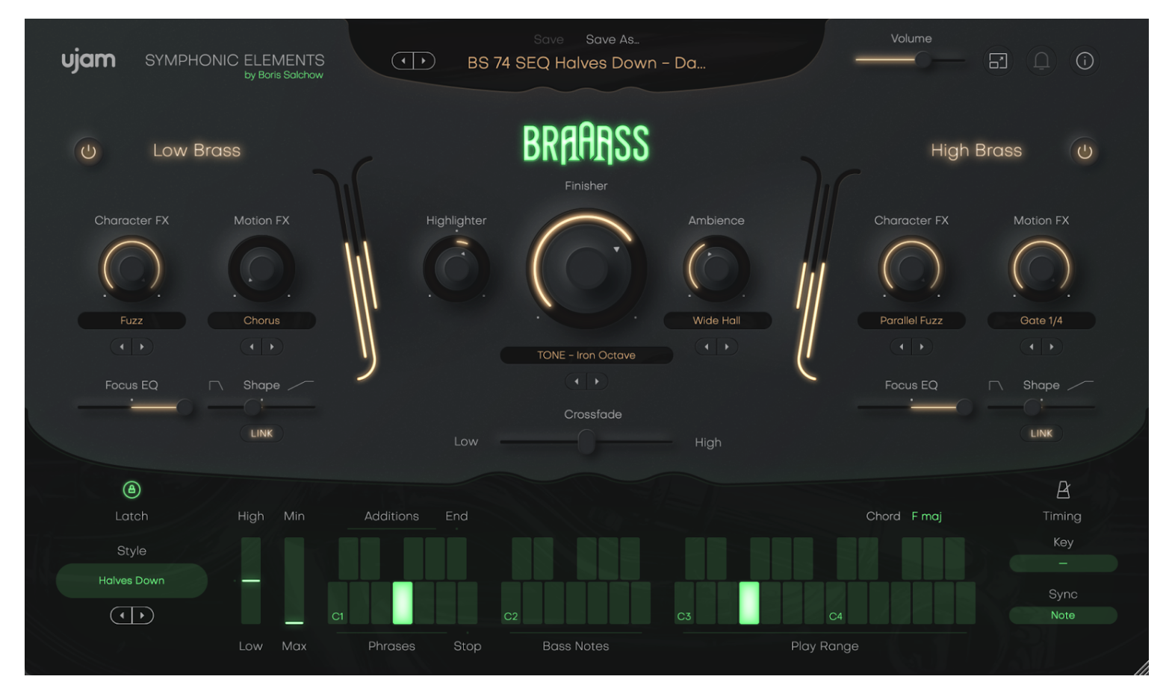
Task: Click previous High Brass Motion FX arrow
Action: 1032,346
